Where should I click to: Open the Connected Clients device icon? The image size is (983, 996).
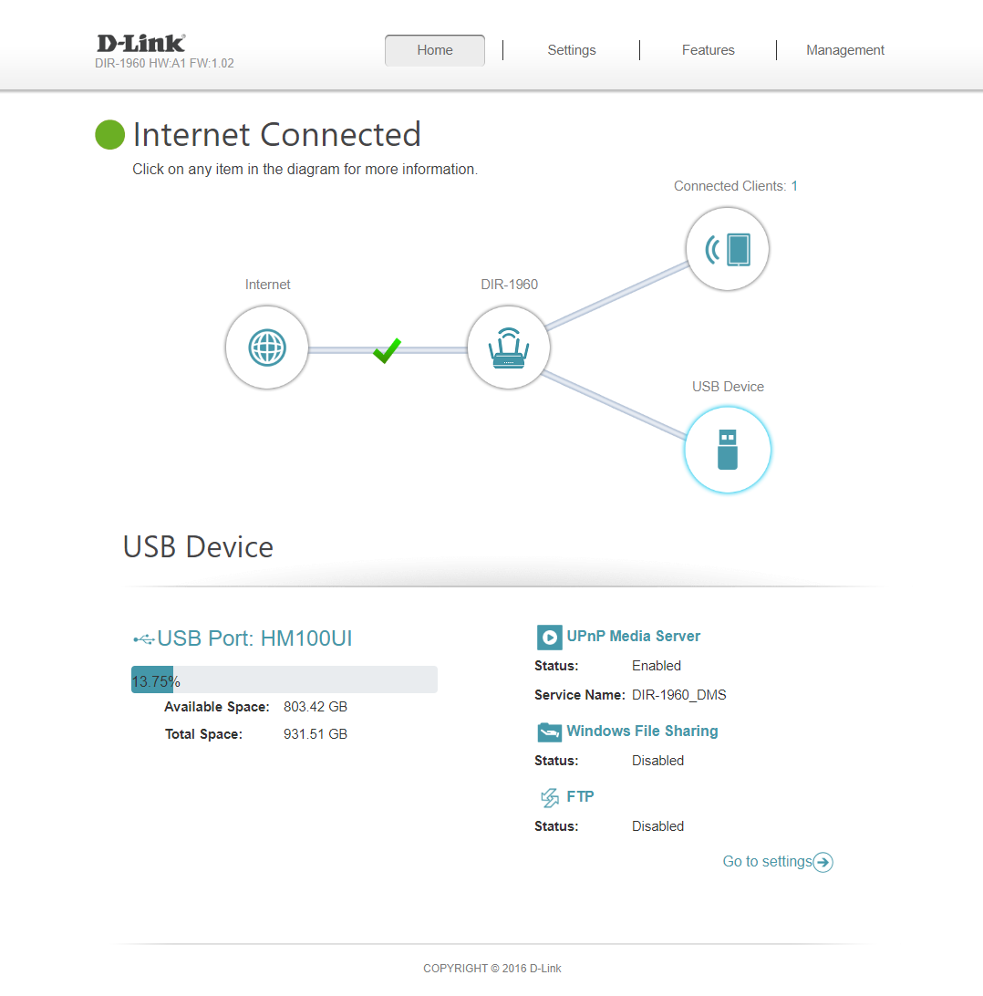coord(728,249)
